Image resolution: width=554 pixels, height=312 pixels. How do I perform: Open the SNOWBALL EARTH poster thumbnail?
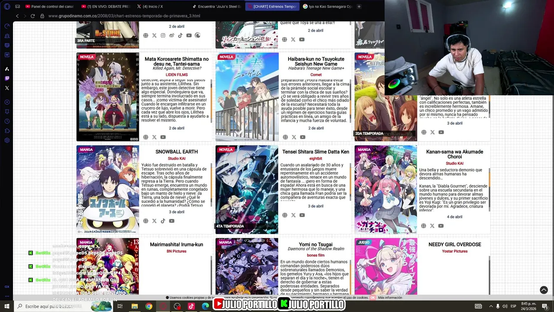pyautogui.click(x=108, y=189)
